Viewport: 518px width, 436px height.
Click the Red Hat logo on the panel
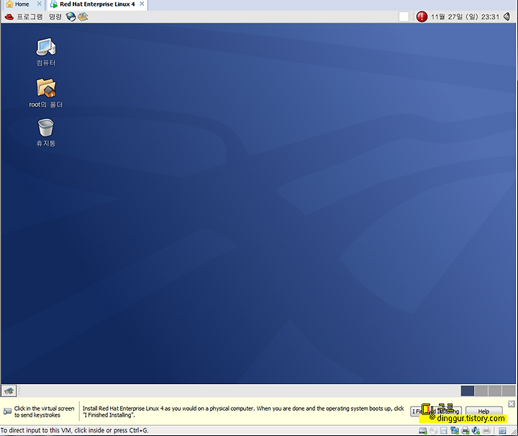coord(9,17)
